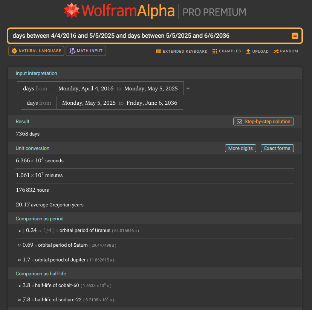Screen dimensions: 312x310
Task: Click the orange compute button in the search box
Action: [x=295, y=36]
